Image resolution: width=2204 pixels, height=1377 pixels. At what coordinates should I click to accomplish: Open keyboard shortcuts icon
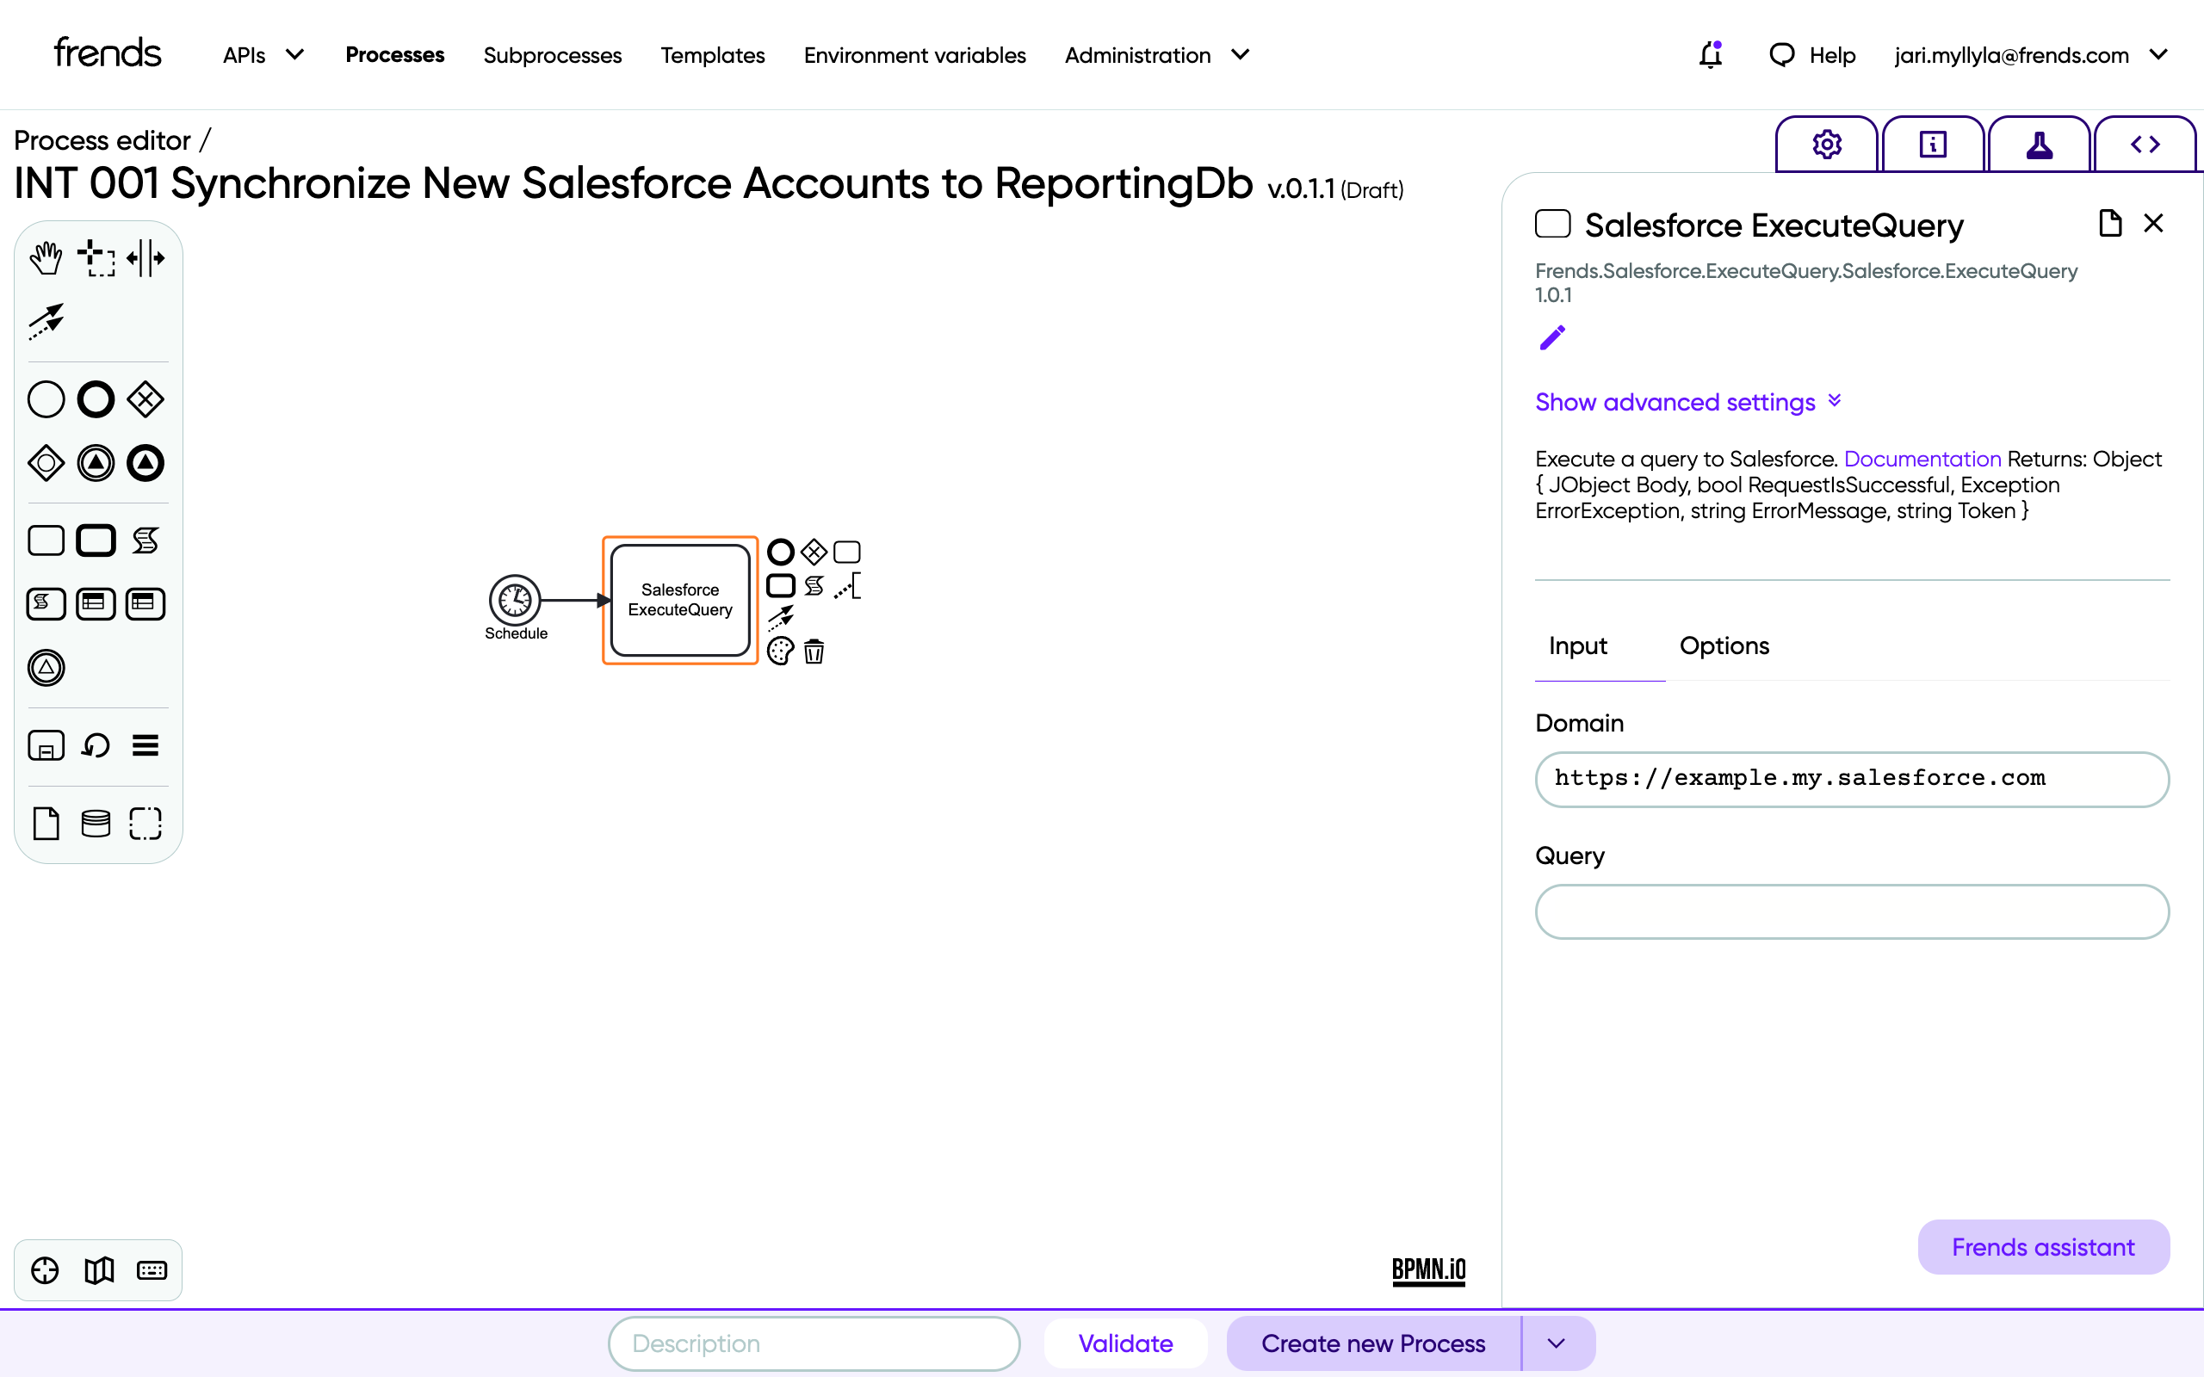pos(152,1269)
